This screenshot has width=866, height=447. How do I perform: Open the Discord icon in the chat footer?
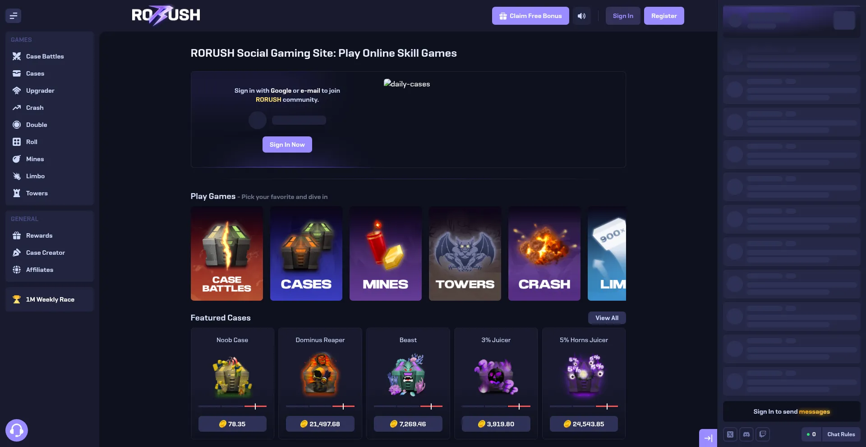coord(746,434)
